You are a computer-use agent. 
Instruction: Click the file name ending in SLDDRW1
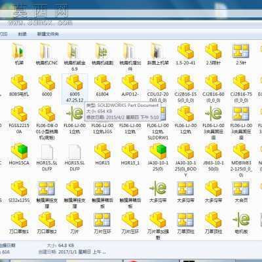click(158, 132)
